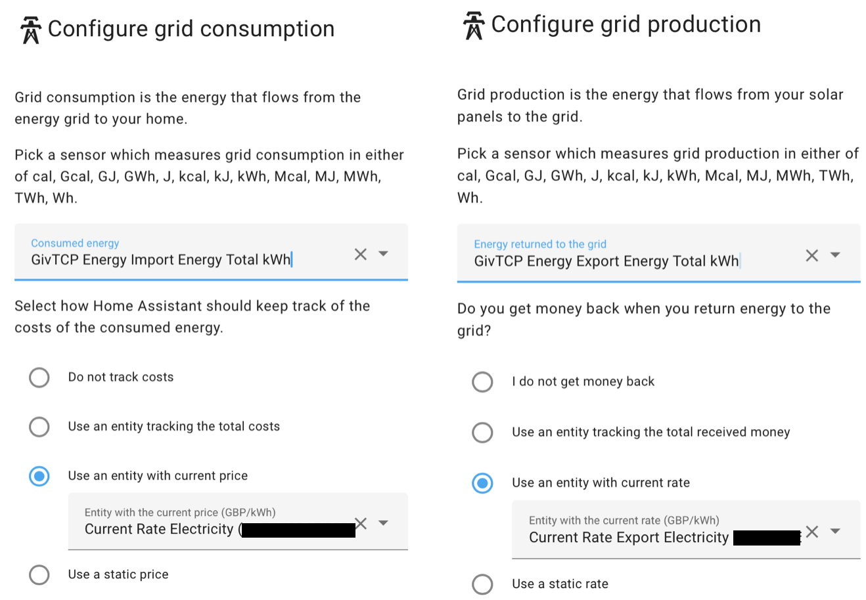
Task: Clear the Current Rate Export Electricity entity
Action: tap(812, 532)
